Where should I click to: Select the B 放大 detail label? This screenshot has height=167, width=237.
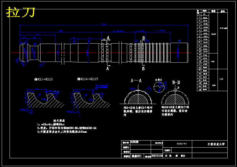(158, 80)
